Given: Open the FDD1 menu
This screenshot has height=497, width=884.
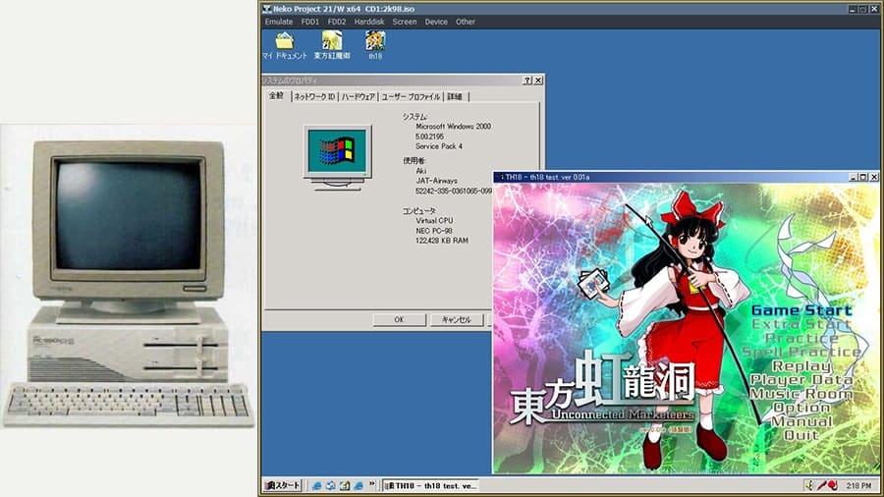Looking at the screenshot, I should point(310,22).
